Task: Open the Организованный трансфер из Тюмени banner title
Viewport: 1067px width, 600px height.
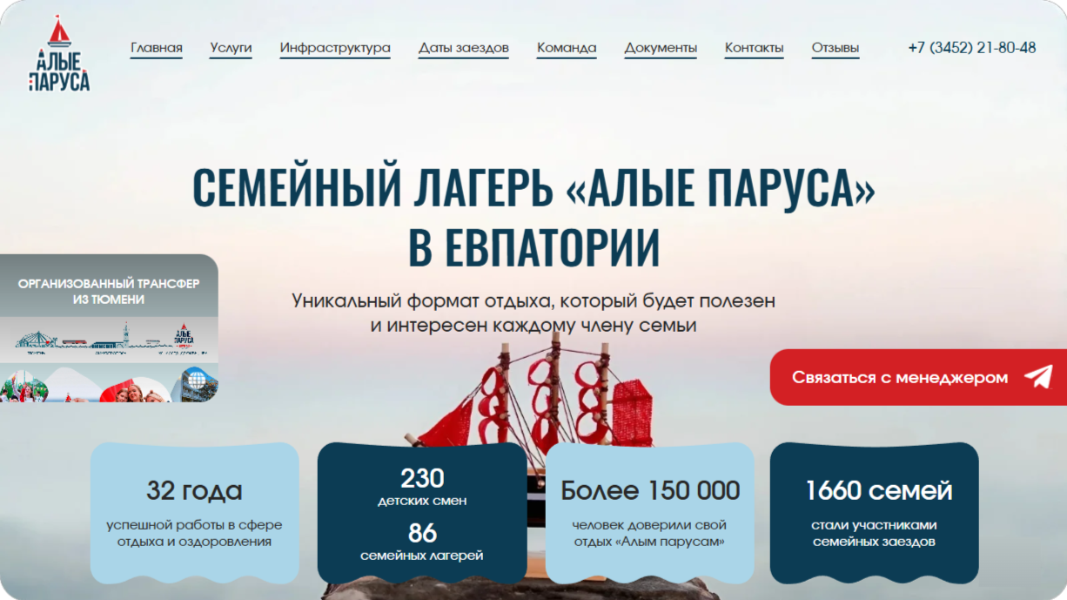Action: (x=109, y=292)
